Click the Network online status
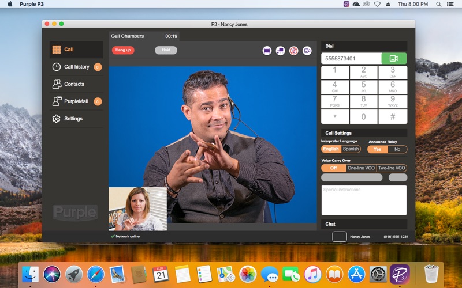462x288 pixels. (125, 236)
